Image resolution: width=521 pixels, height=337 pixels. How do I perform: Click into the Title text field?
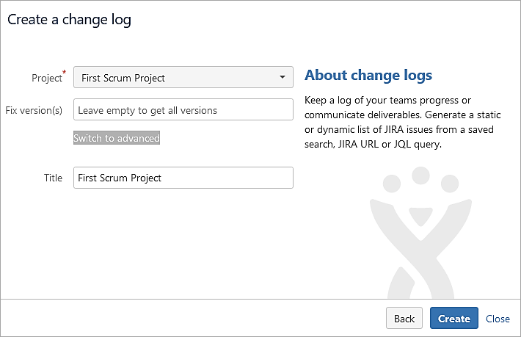pos(183,178)
